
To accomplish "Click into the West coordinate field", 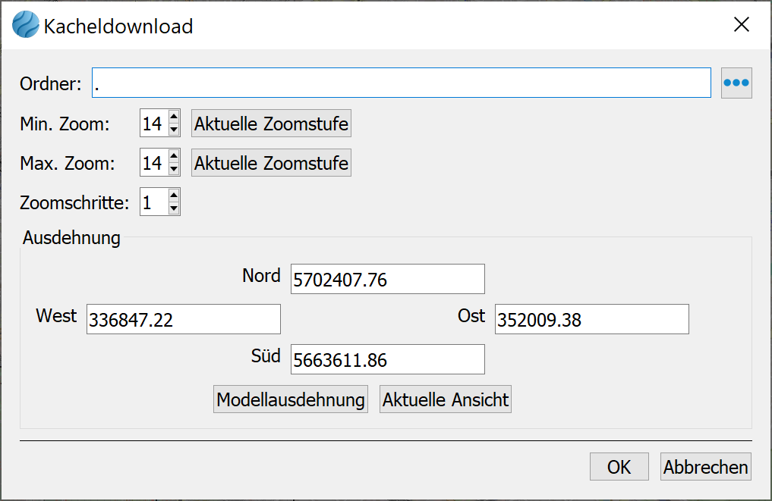I will (183, 320).
